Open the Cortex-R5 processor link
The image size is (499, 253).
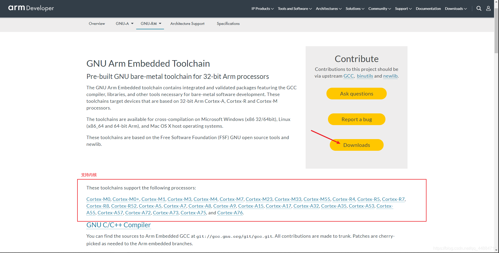[x=369, y=199]
